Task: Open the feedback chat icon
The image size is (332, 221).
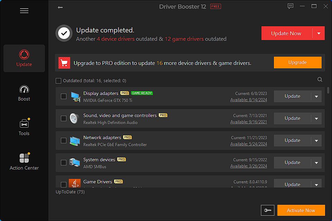Action: click(290, 6)
